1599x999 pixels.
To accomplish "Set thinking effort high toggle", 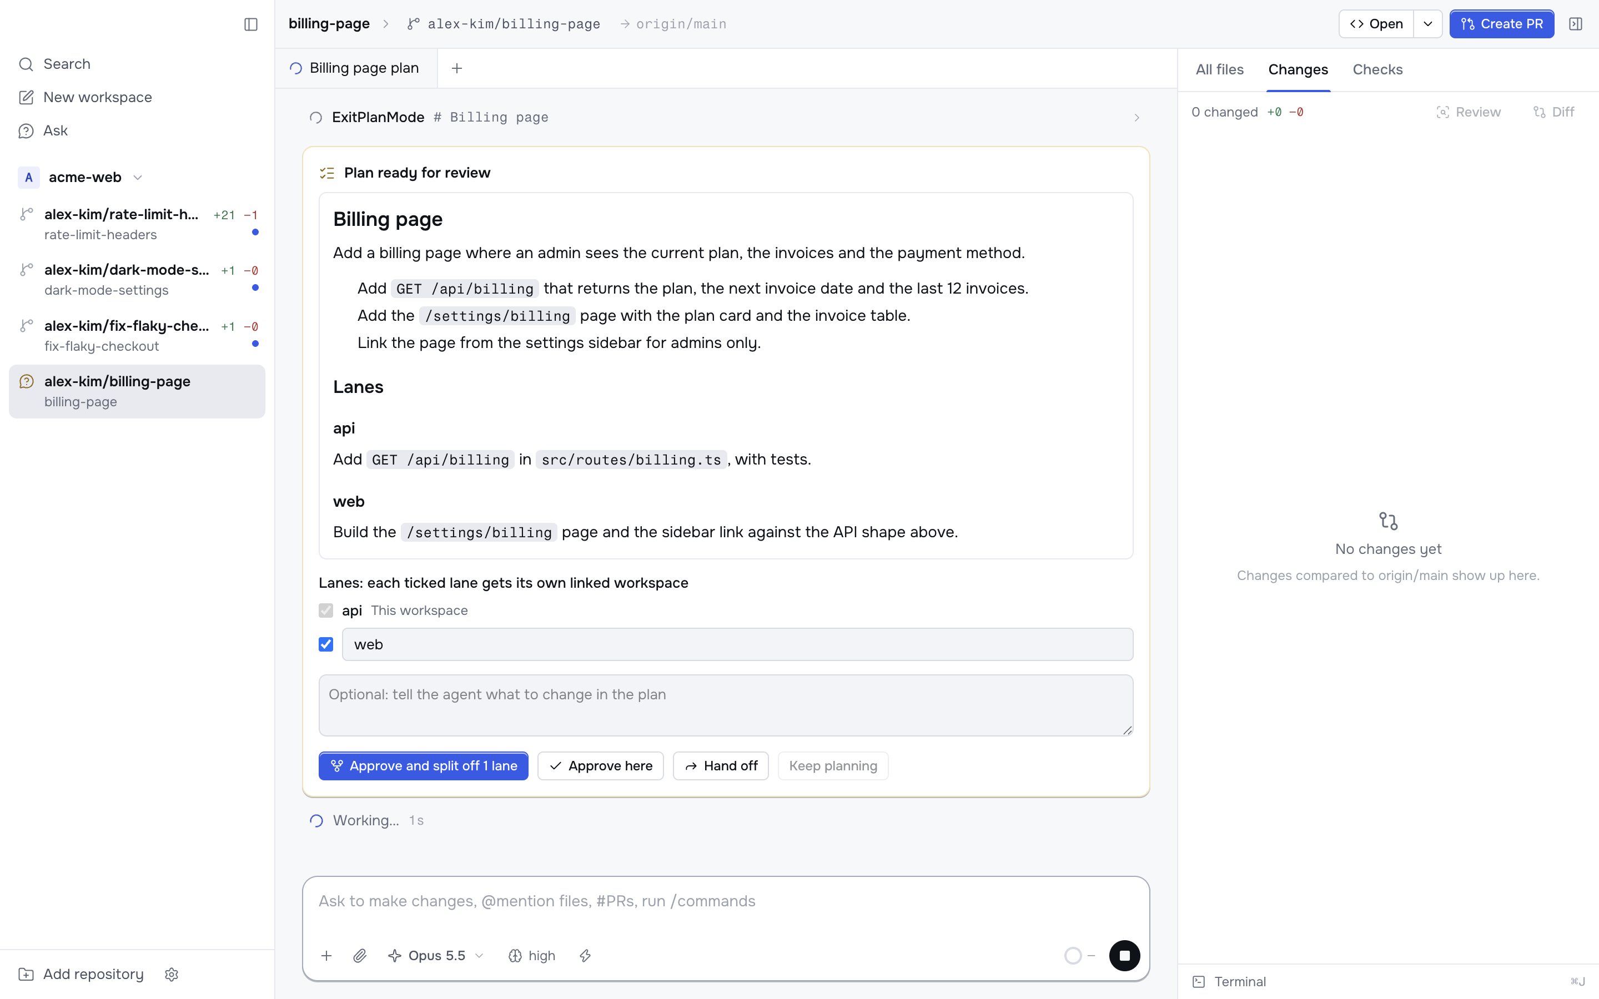I will (x=531, y=955).
